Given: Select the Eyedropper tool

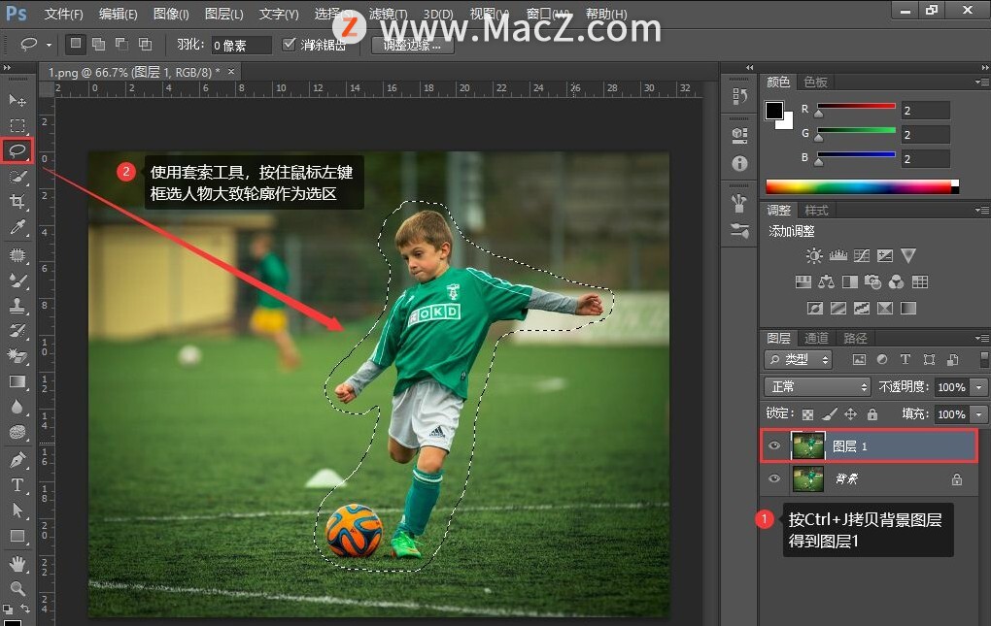Looking at the screenshot, I should pos(17,227).
